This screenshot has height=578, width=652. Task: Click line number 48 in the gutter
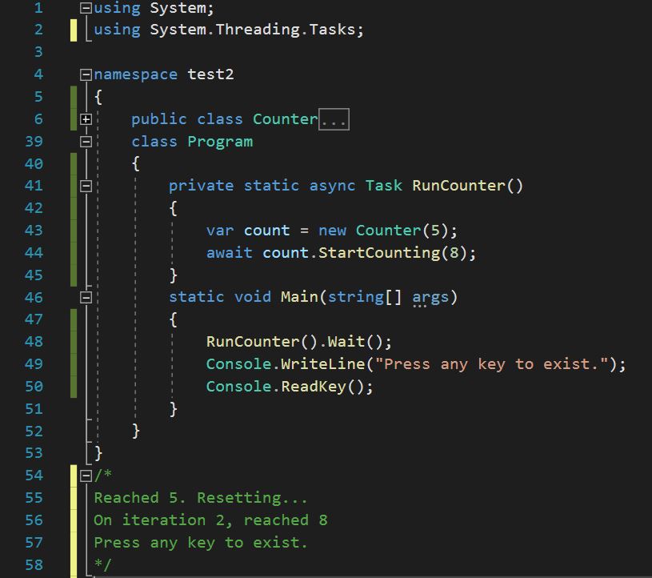coord(34,342)
